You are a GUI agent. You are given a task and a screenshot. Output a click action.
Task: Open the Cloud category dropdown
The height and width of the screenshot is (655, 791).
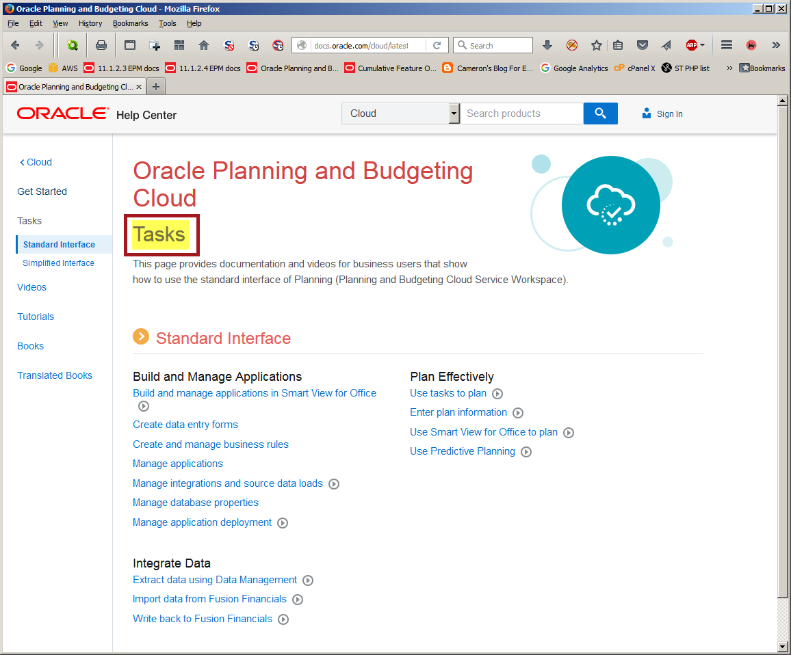point(400,113)
